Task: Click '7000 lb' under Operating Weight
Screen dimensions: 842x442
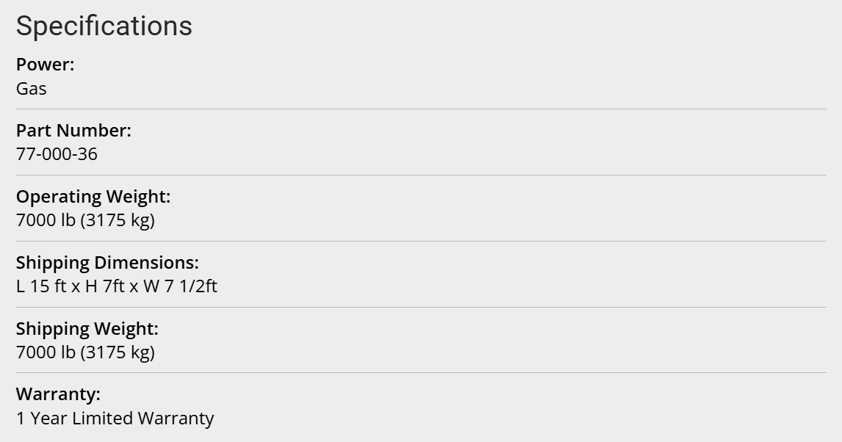Action: pyautogui.click(x=46, y=220)
